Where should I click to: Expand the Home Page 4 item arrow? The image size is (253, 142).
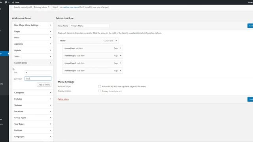[x=121, y=71]
